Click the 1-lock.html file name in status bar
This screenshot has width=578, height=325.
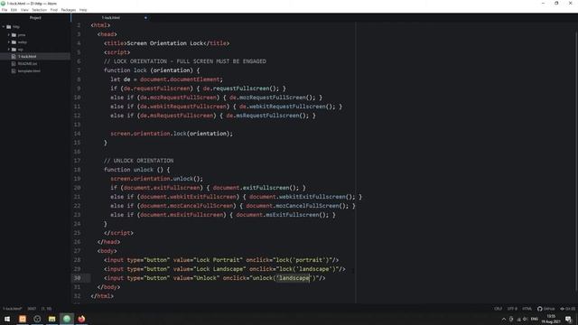click(x=12, y=309)
